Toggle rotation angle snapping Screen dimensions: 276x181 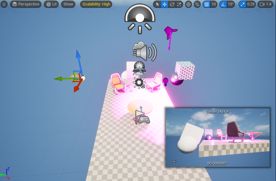tap(223, 4)
